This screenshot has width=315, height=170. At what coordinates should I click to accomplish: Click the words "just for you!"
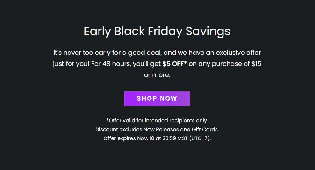tap(71, 64)
